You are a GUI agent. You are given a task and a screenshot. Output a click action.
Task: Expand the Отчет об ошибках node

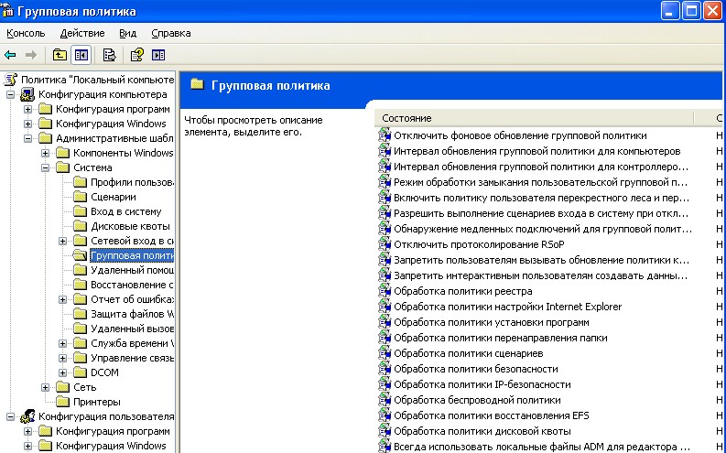(62, 300)
